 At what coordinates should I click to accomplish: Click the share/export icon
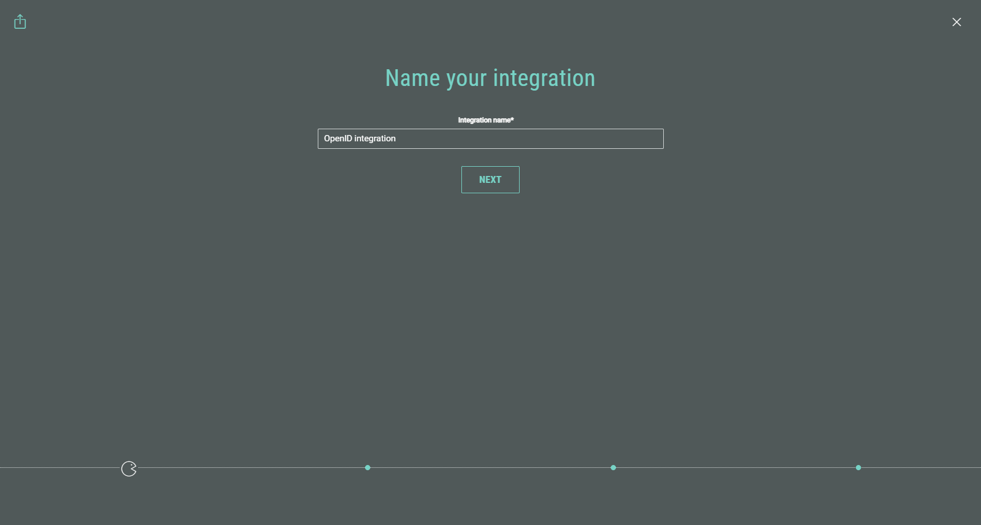(20, 22)
